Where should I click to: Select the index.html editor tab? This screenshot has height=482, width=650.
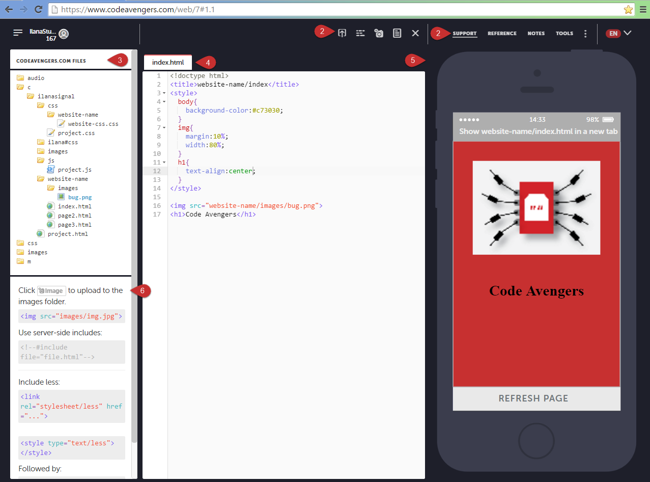click(x=168, y=62)
